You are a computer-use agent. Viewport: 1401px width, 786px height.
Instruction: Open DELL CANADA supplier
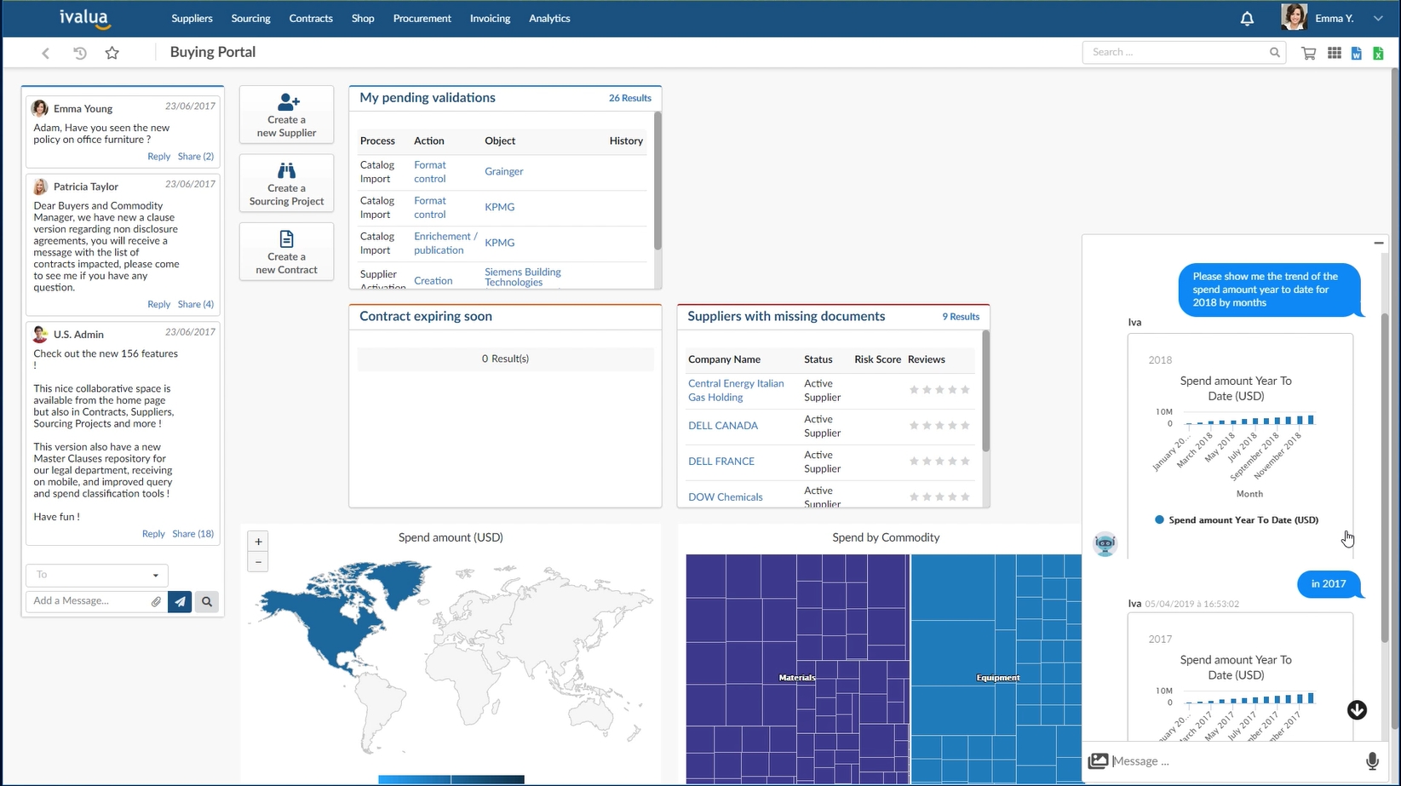pos(723,426)
